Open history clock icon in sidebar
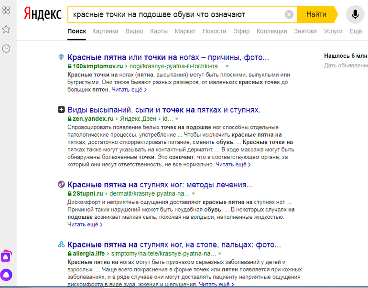This screenshot has width=368, height=288. [7, 48]
